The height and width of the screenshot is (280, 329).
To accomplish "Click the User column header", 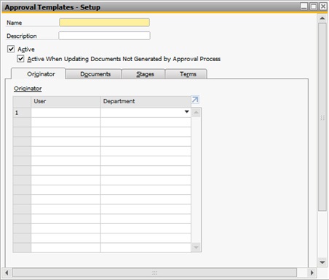I will 66,101.
